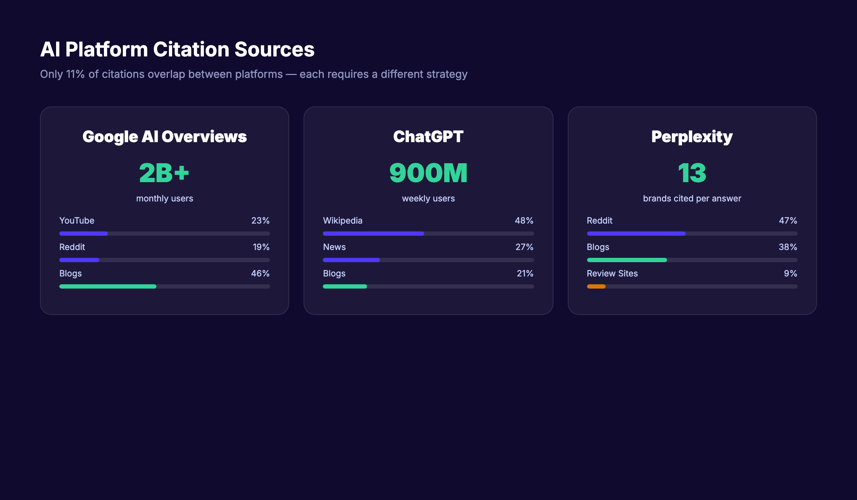Click the 900M weekly users statistic
The height and width of the screenshot is (500, 857).
tap(428, 173)
